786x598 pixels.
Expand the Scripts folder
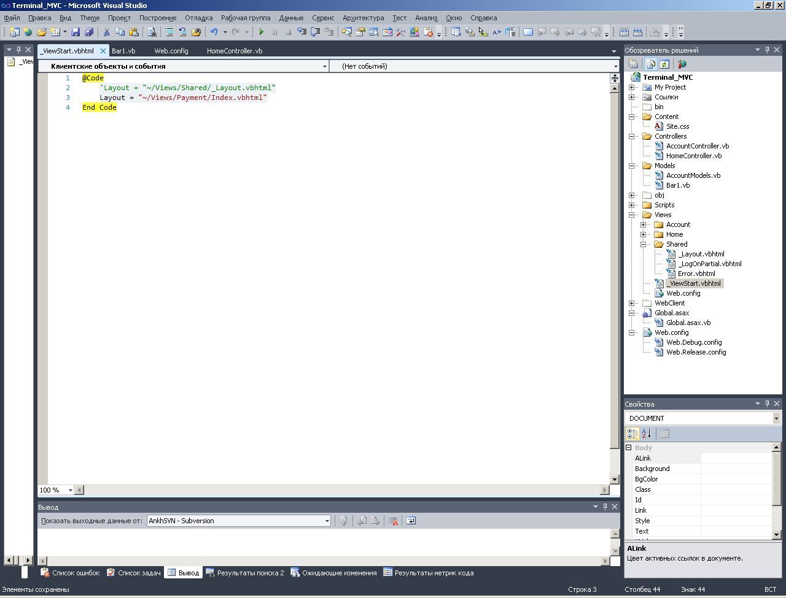(x=631, y=205)
